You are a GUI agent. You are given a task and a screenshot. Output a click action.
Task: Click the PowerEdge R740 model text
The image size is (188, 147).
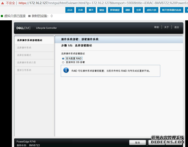26,142
